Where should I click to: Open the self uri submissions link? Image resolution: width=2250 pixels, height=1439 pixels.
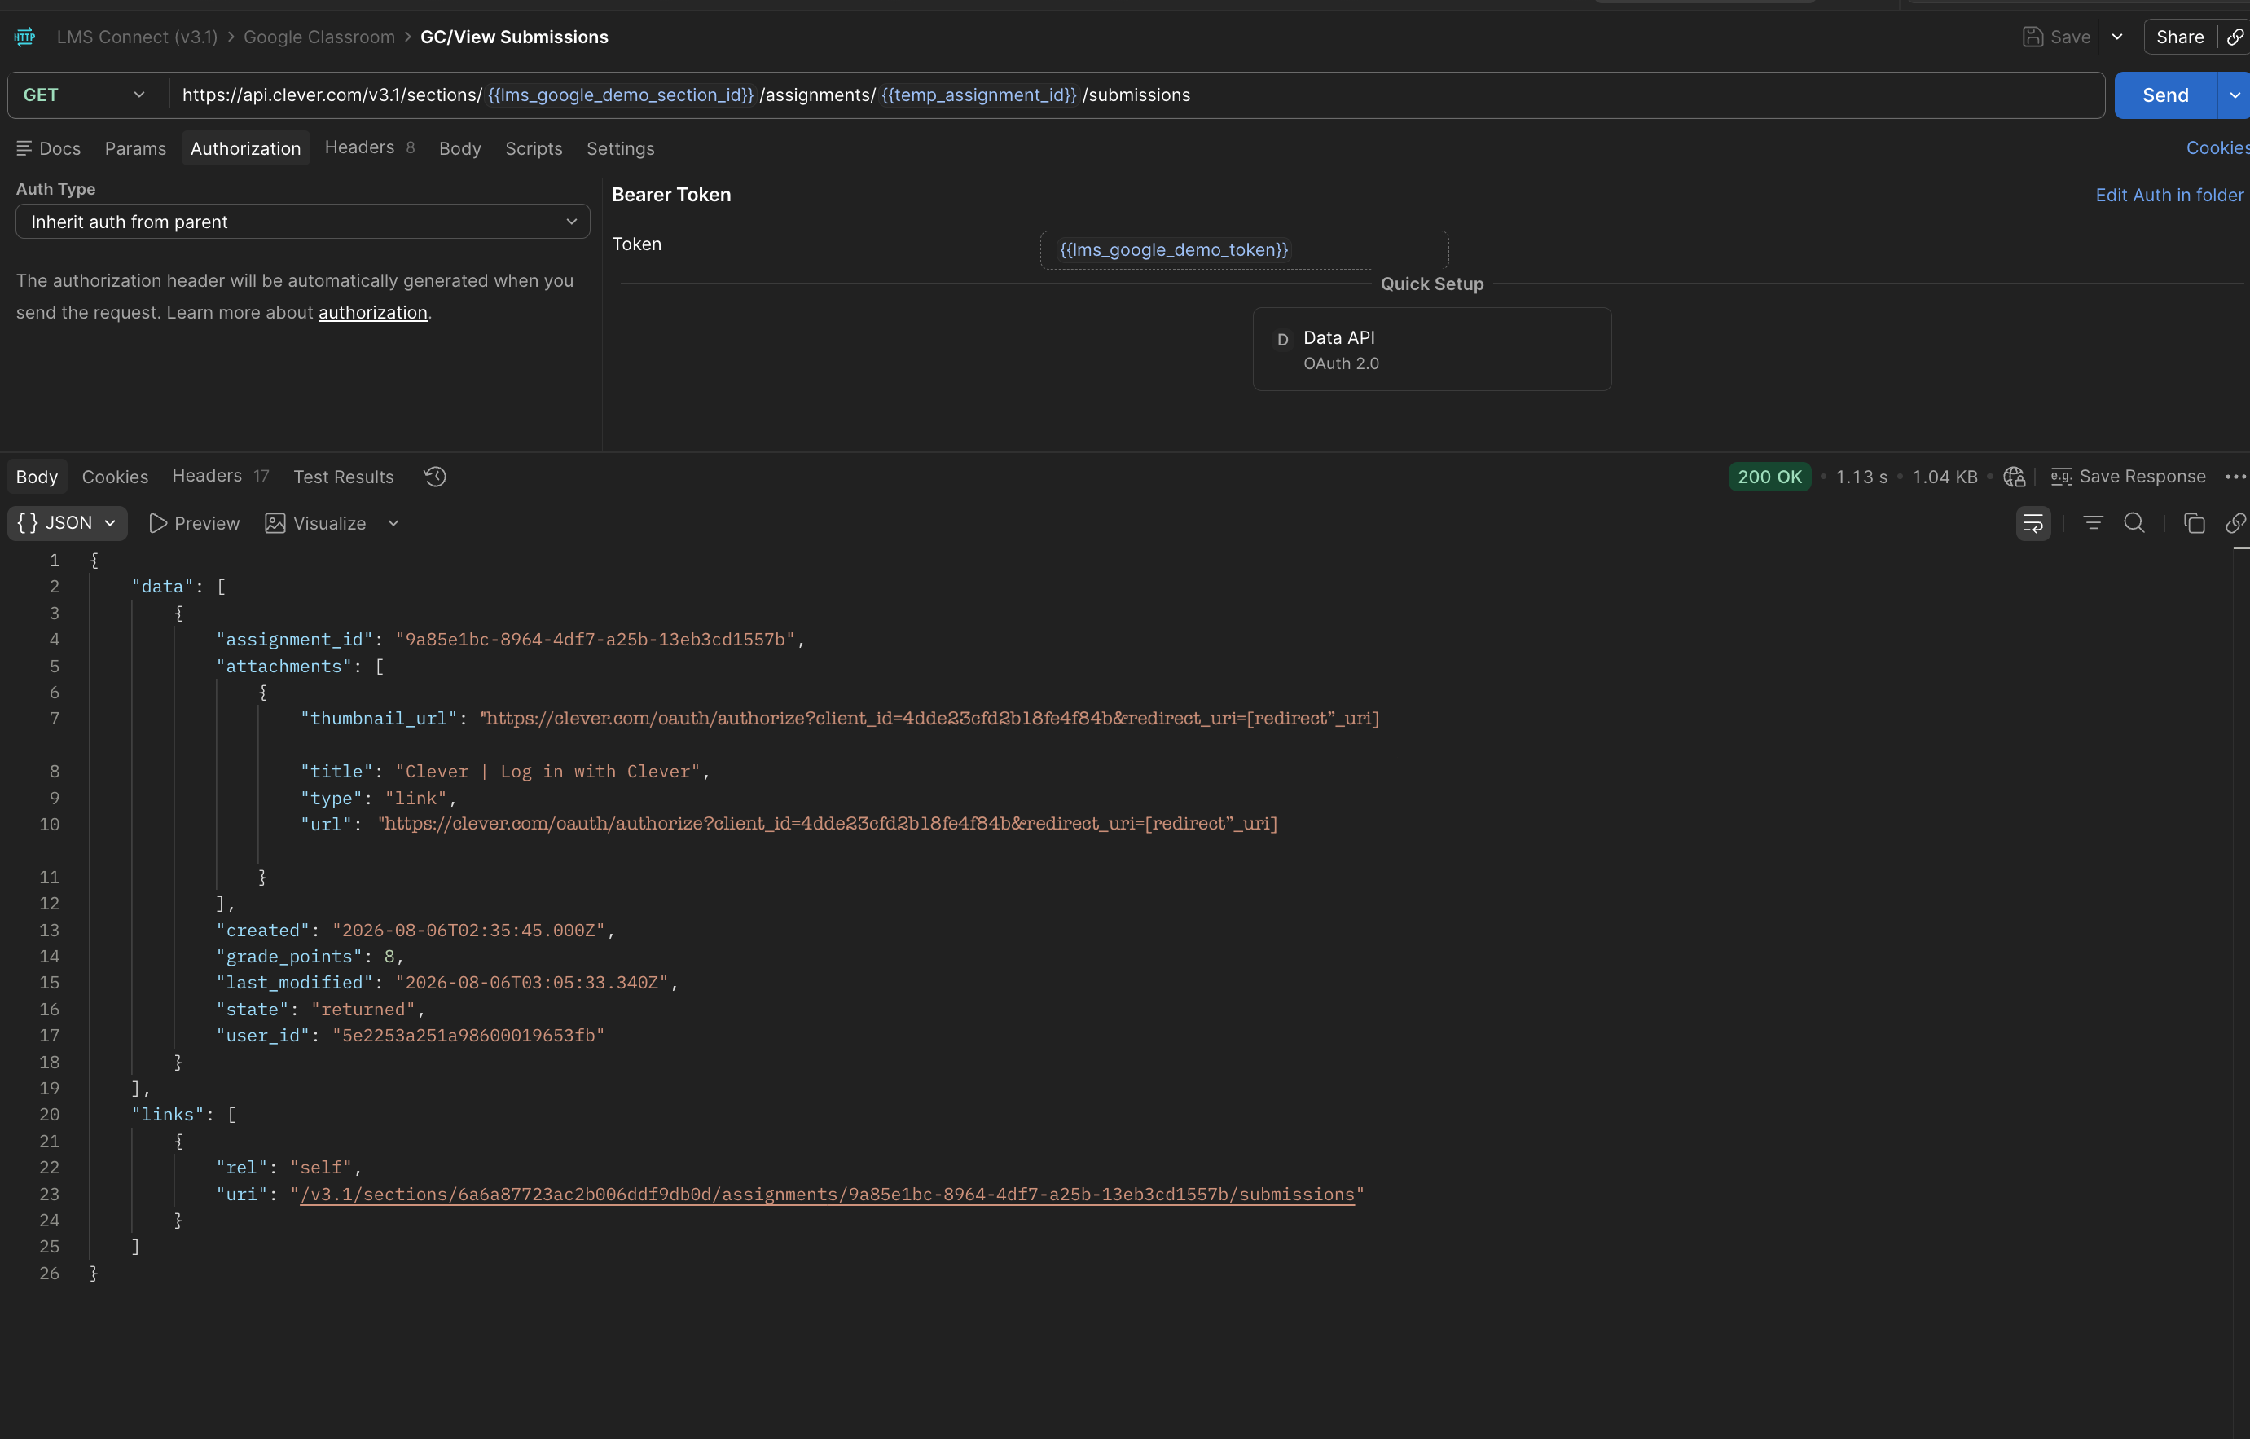pyautogui.click(x=827, y=1195)
